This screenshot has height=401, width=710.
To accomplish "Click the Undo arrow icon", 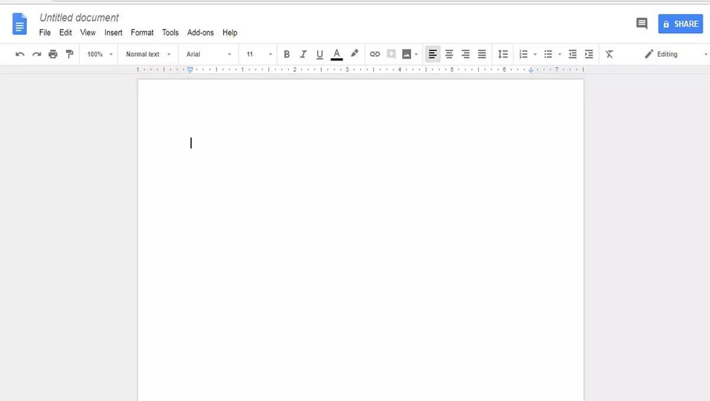I will coord(20,54).
